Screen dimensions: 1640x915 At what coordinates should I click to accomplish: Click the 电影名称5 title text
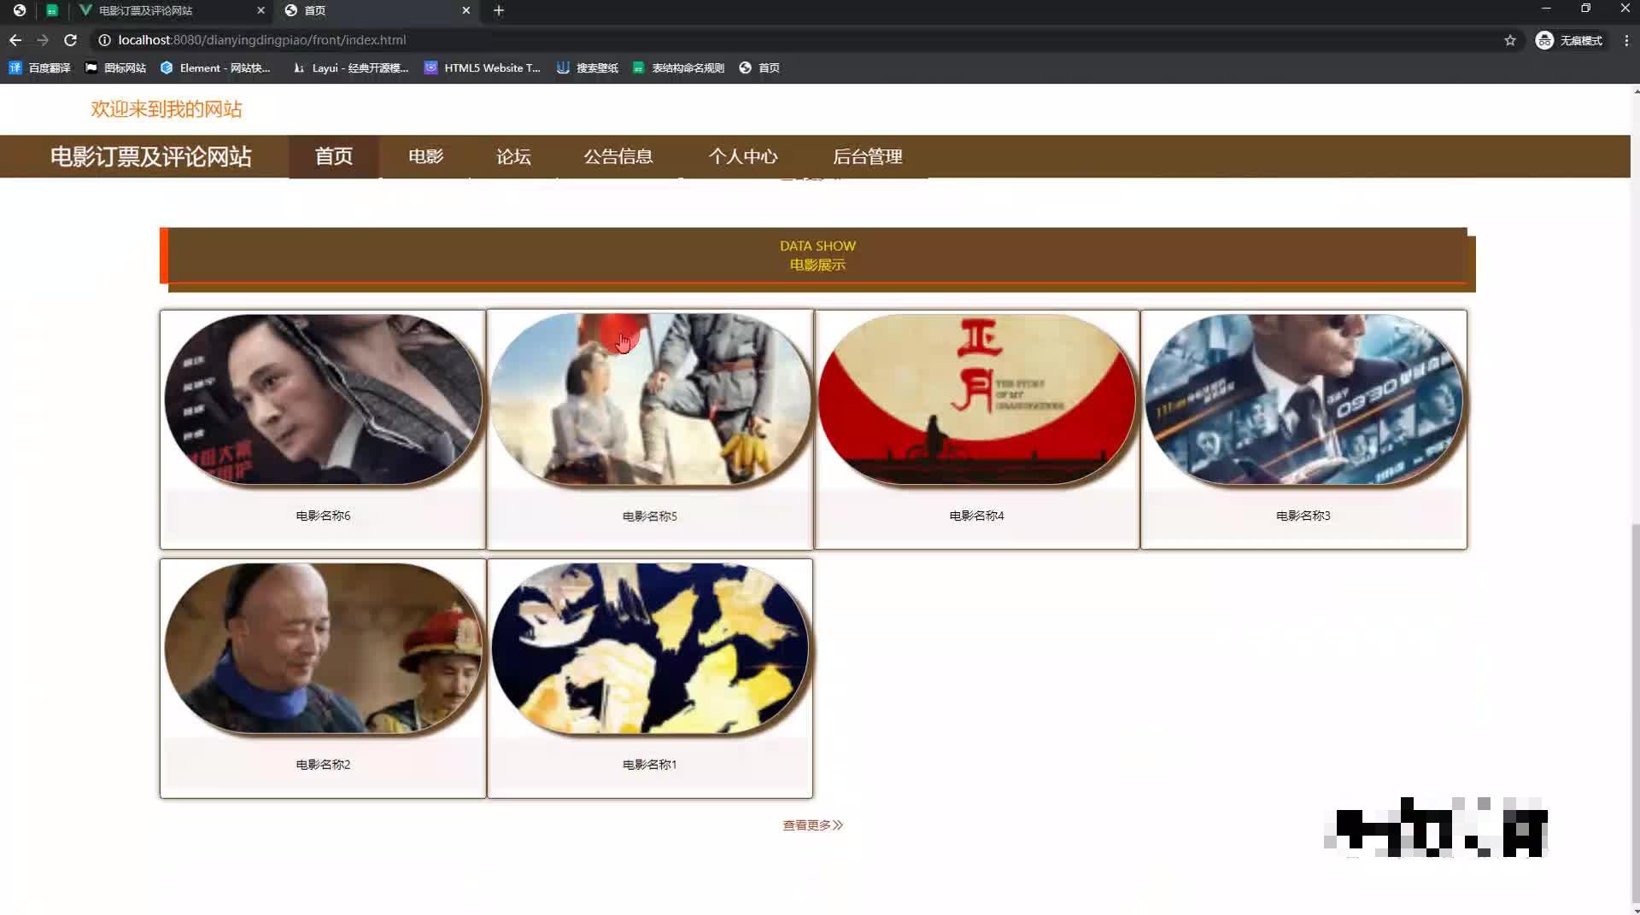[649, 516]
